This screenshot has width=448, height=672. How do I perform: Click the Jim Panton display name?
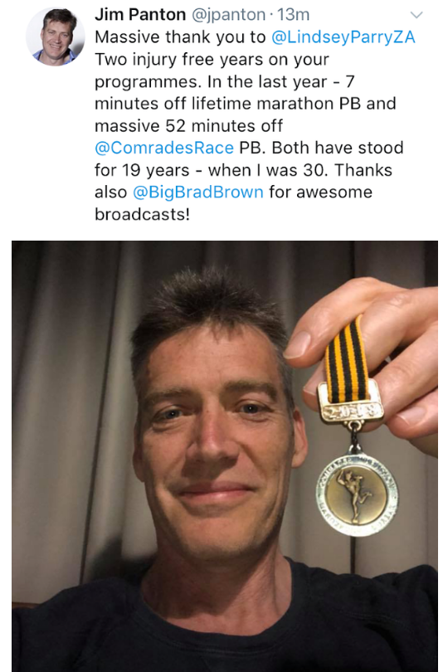coord(139,15)
